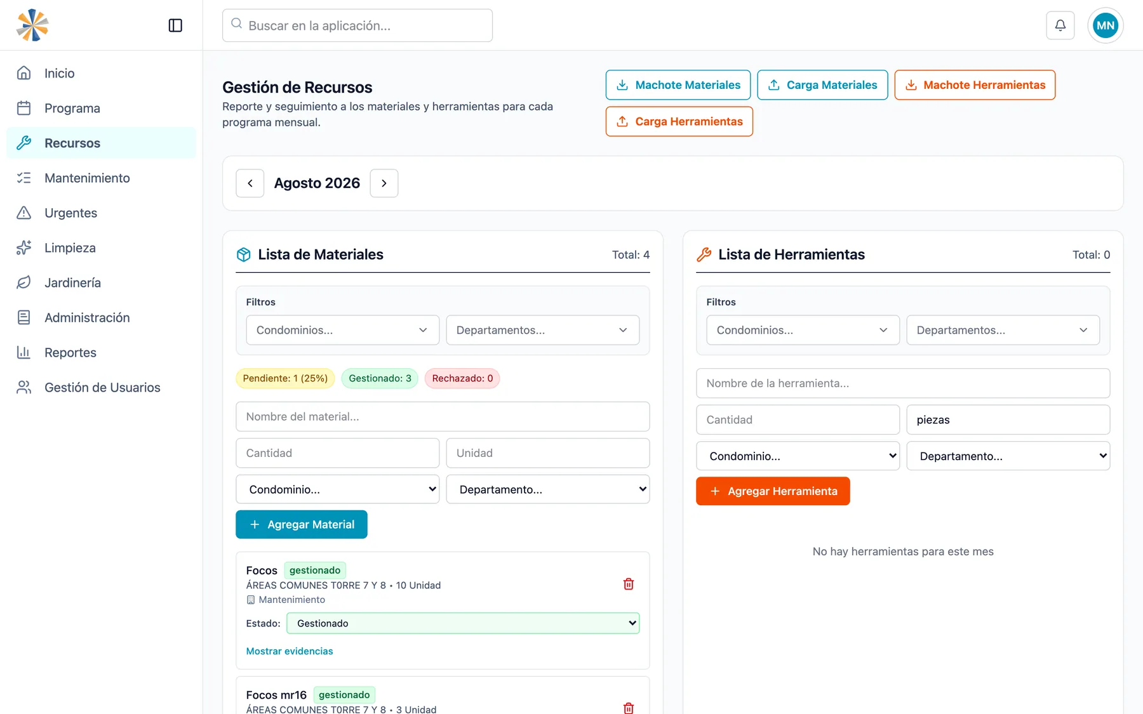Click Mostrar evidencias link

point(290,651)
